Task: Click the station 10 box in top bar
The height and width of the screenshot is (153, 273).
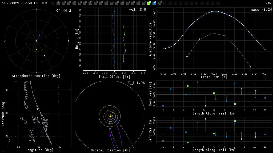Action: click(x=106, y=3)
